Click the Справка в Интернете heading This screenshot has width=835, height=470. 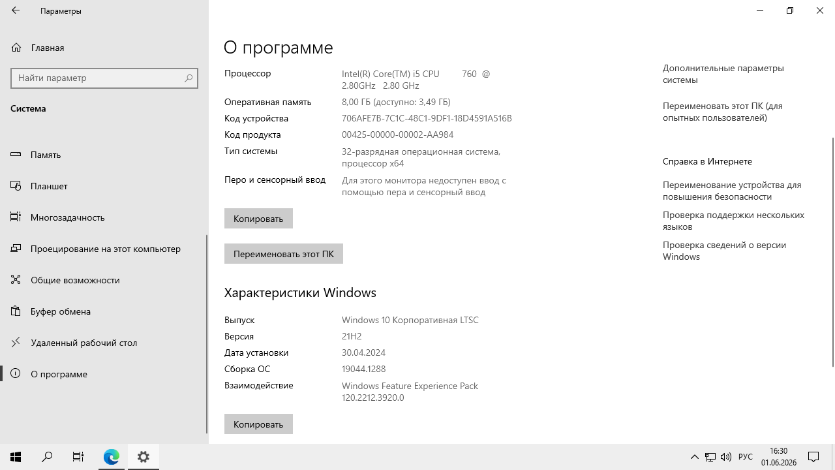tap(707, 161)
